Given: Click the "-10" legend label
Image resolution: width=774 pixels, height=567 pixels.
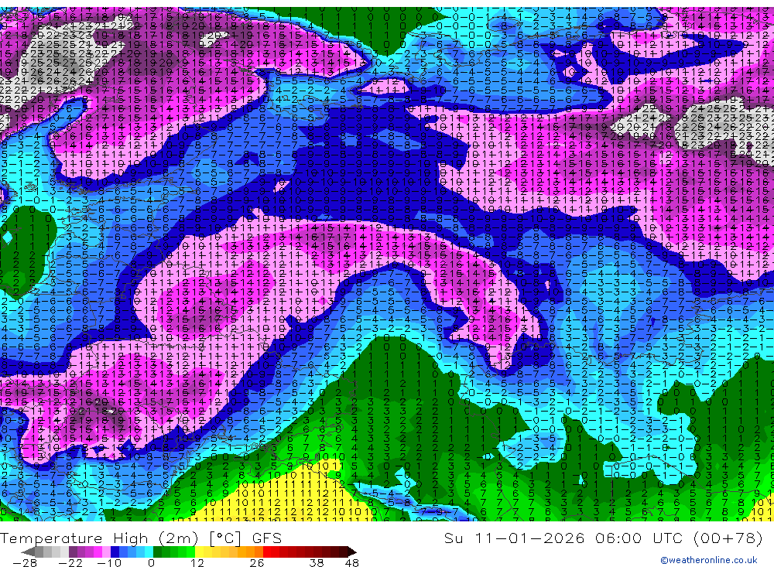Looking at the screenshot, I should coord(109,562).
